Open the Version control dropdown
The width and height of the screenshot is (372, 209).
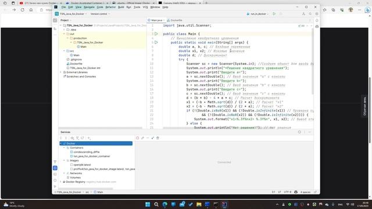[x=100, y=14]
